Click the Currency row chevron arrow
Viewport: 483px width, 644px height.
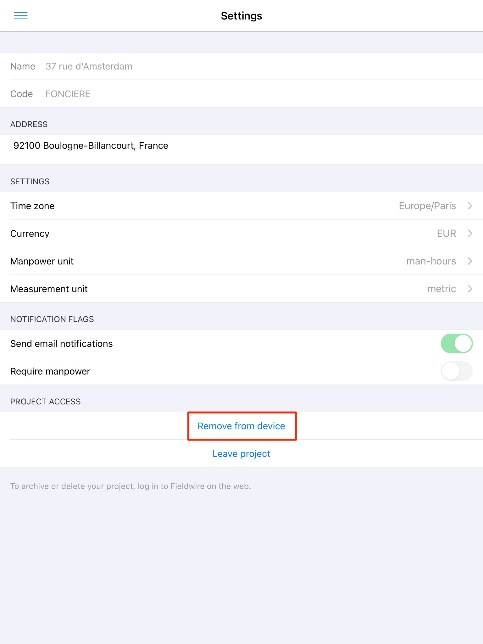point(470,234)
